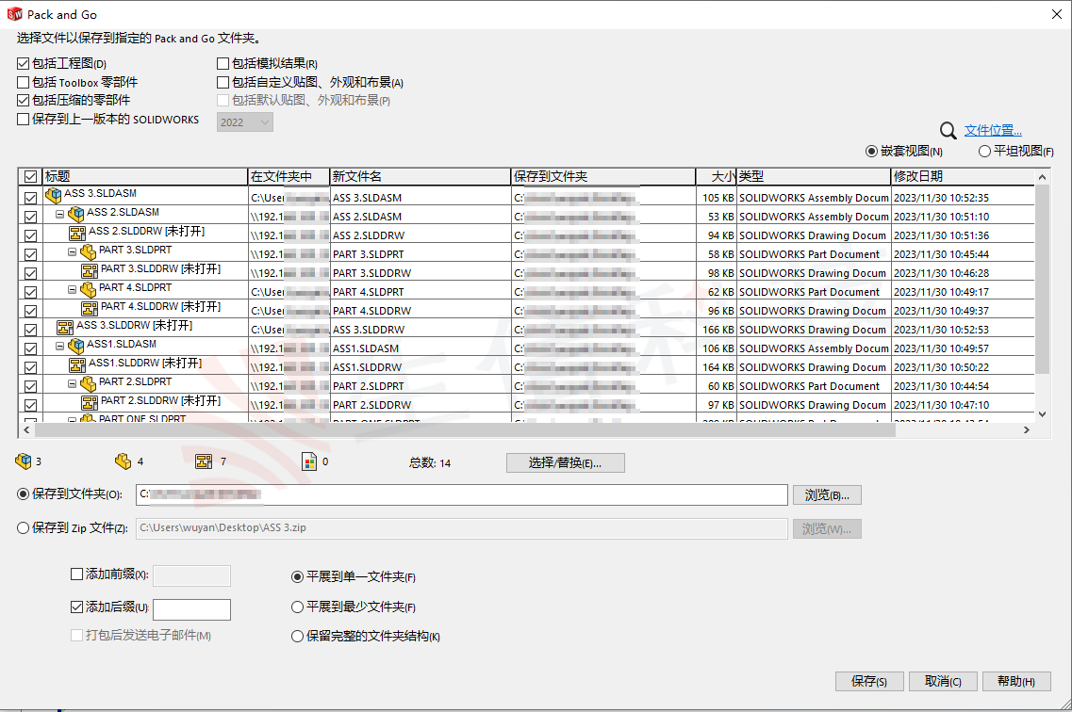Toggle the select-all checkbox in table header
The image size is (1072, 712).
(30, 177)
